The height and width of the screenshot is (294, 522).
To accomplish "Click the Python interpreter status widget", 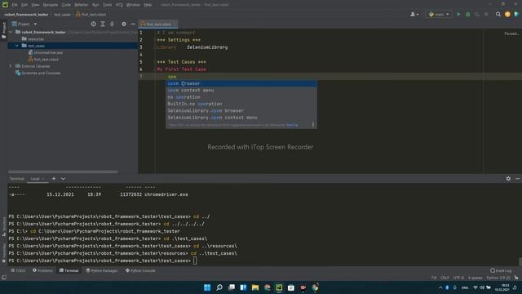I will pos(498,278).
